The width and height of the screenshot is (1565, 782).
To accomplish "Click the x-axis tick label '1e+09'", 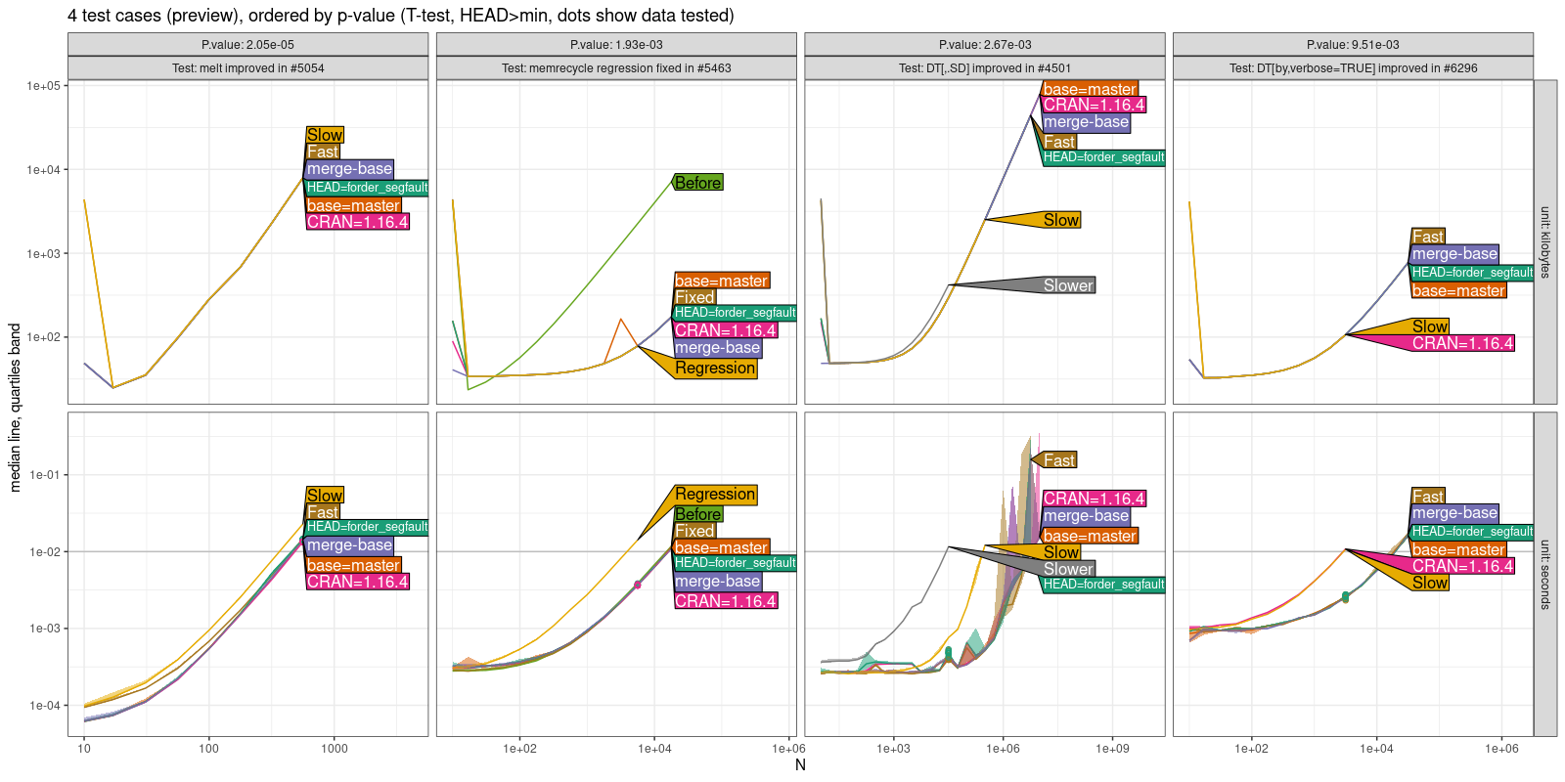I will [x=1112, y=749].
